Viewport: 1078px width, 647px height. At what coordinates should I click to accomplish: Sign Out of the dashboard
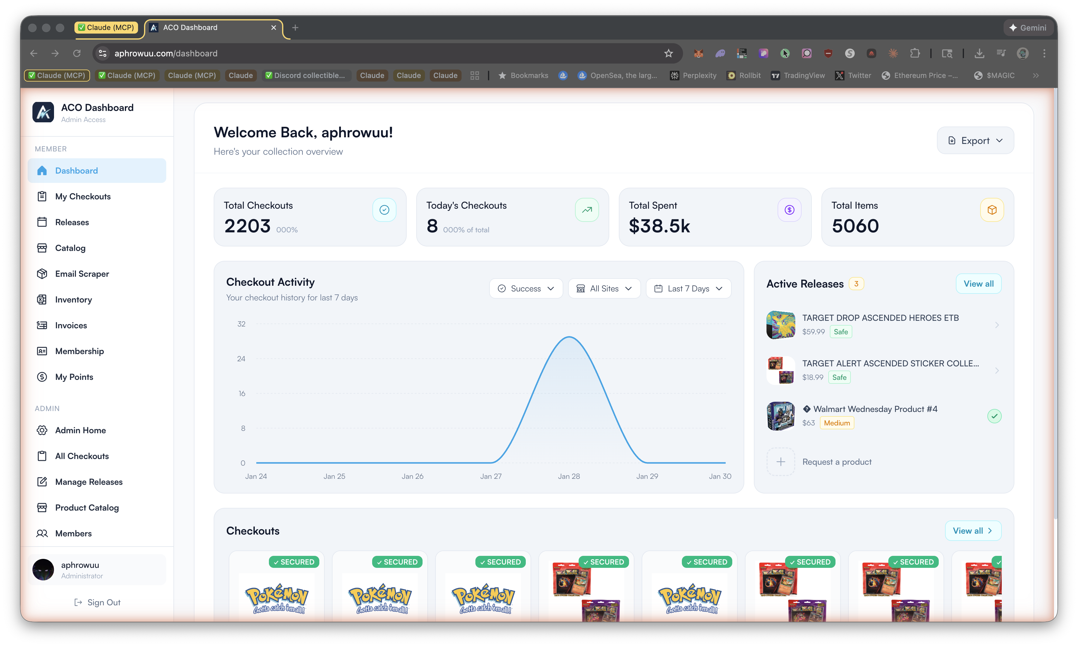97,602
